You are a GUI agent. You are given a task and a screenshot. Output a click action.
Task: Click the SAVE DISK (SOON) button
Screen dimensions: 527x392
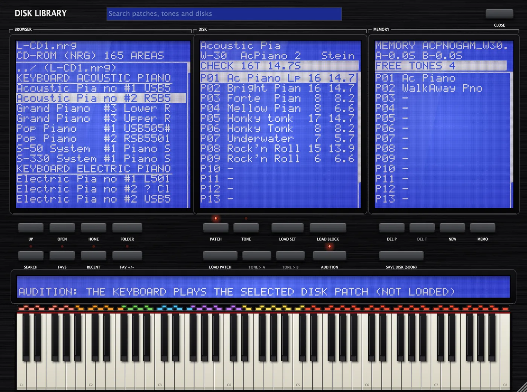(x=401, y=256)
